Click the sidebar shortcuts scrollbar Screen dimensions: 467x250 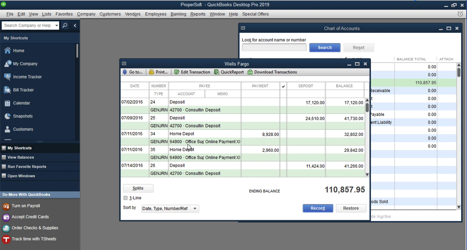(x=77, y=51)
